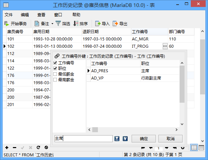This screenshot has height=160, width=208.
Task: Click the 排序 sort icon
Action: click(76, 24)
